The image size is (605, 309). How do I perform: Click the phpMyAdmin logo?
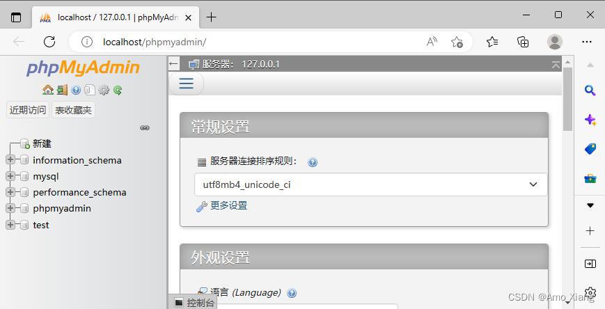[x=83, y=68]
